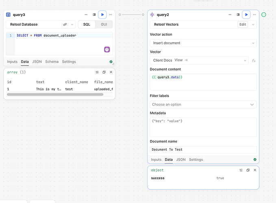Switch query3 to GUI mode
Viewport: 276px width, 203px height.
pyautogui.click(x=104, y=24)
